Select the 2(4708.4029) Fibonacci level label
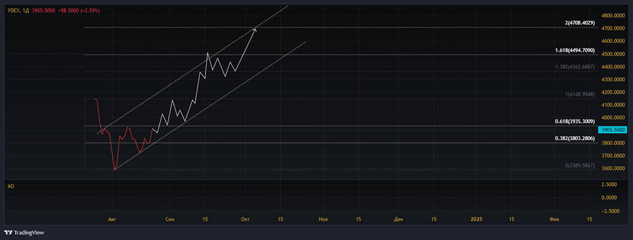633x240 pixels. (580, 23)
